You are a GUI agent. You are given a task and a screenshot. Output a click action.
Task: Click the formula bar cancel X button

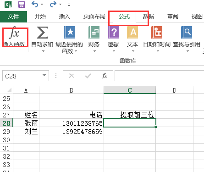(x=72, y=76)
